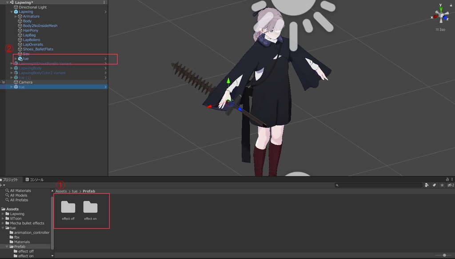Image resolution: width=455 pixels, height=259 pixels.
Task: Expand the lilToon asset folder
Action: [x=3, y=219]
